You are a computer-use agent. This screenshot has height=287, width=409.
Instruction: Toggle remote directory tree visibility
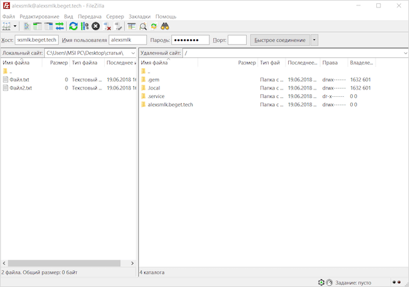49,26
